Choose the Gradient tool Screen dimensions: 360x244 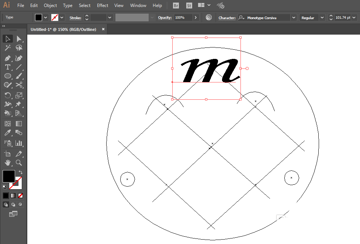tap(19, 124)
